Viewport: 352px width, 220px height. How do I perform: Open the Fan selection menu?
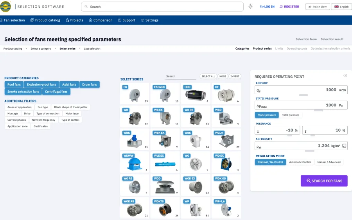click(x=13, y=20)
